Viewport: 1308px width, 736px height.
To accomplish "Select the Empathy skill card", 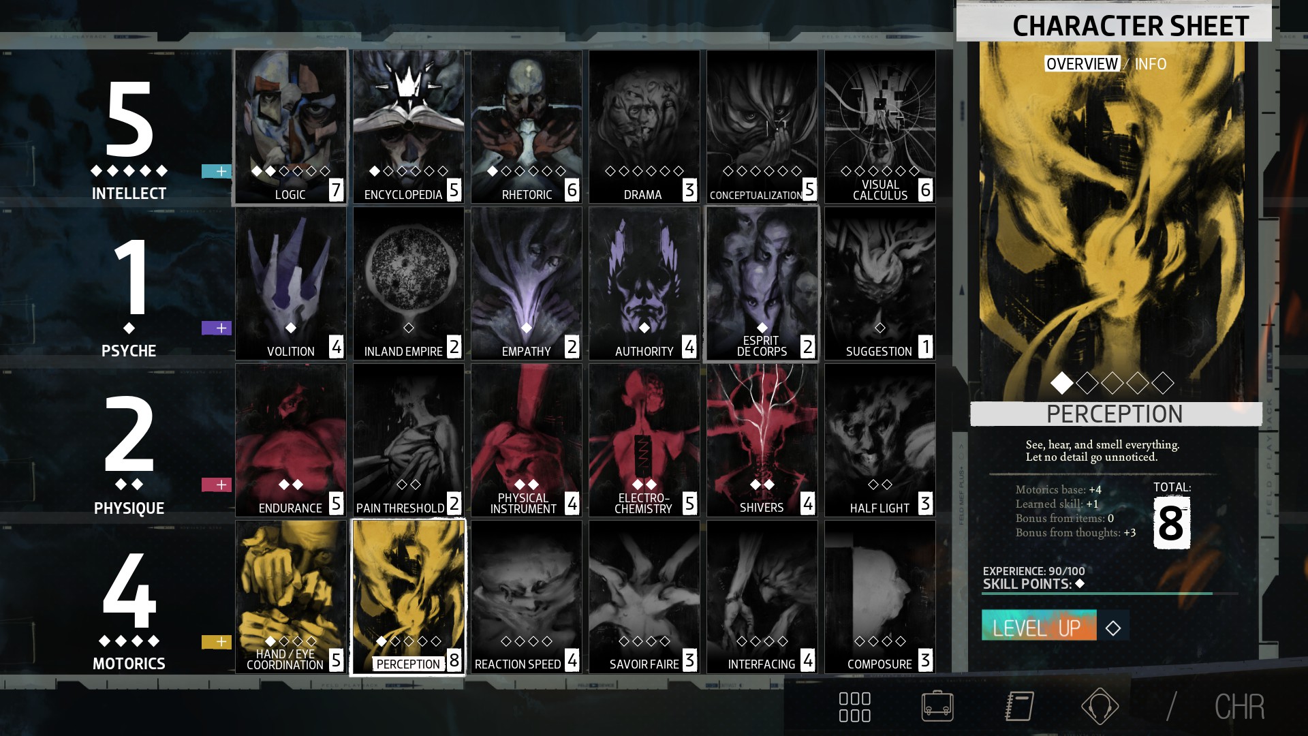I will (527, 283).
